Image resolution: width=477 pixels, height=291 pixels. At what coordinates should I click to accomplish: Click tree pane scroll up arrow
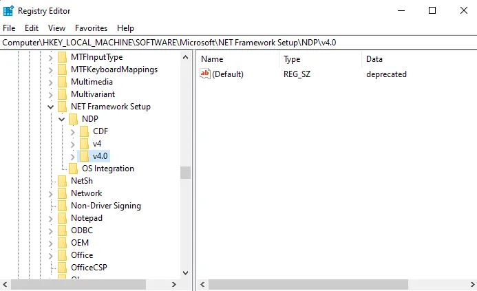[185, 57]
